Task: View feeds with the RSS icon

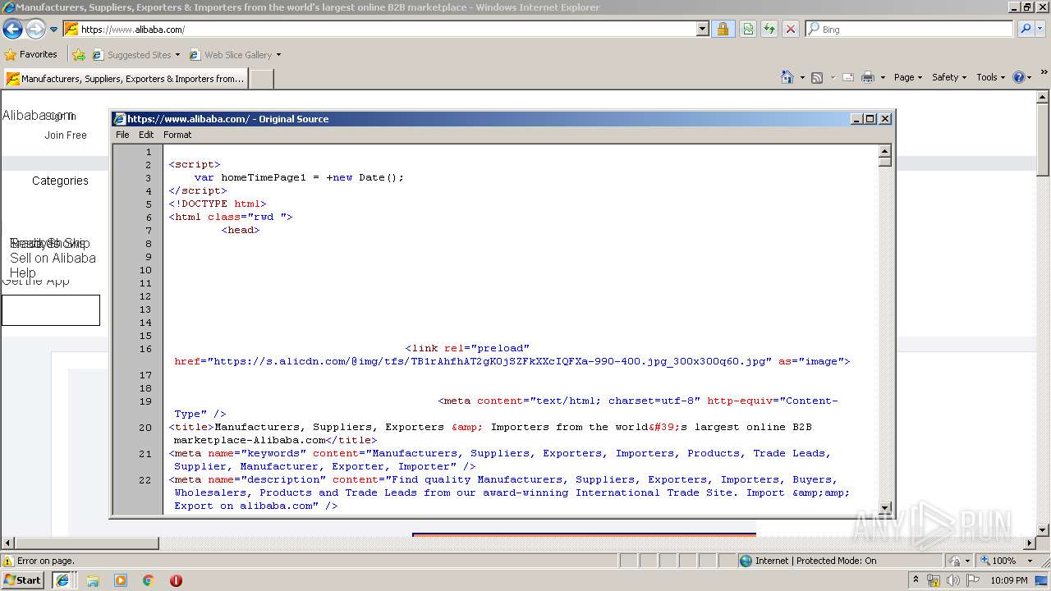Action: point(817,77)
